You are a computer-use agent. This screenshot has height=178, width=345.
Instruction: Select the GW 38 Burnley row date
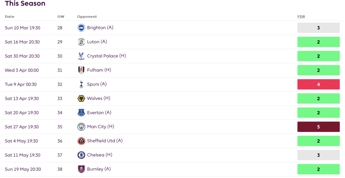coord(23,169)
